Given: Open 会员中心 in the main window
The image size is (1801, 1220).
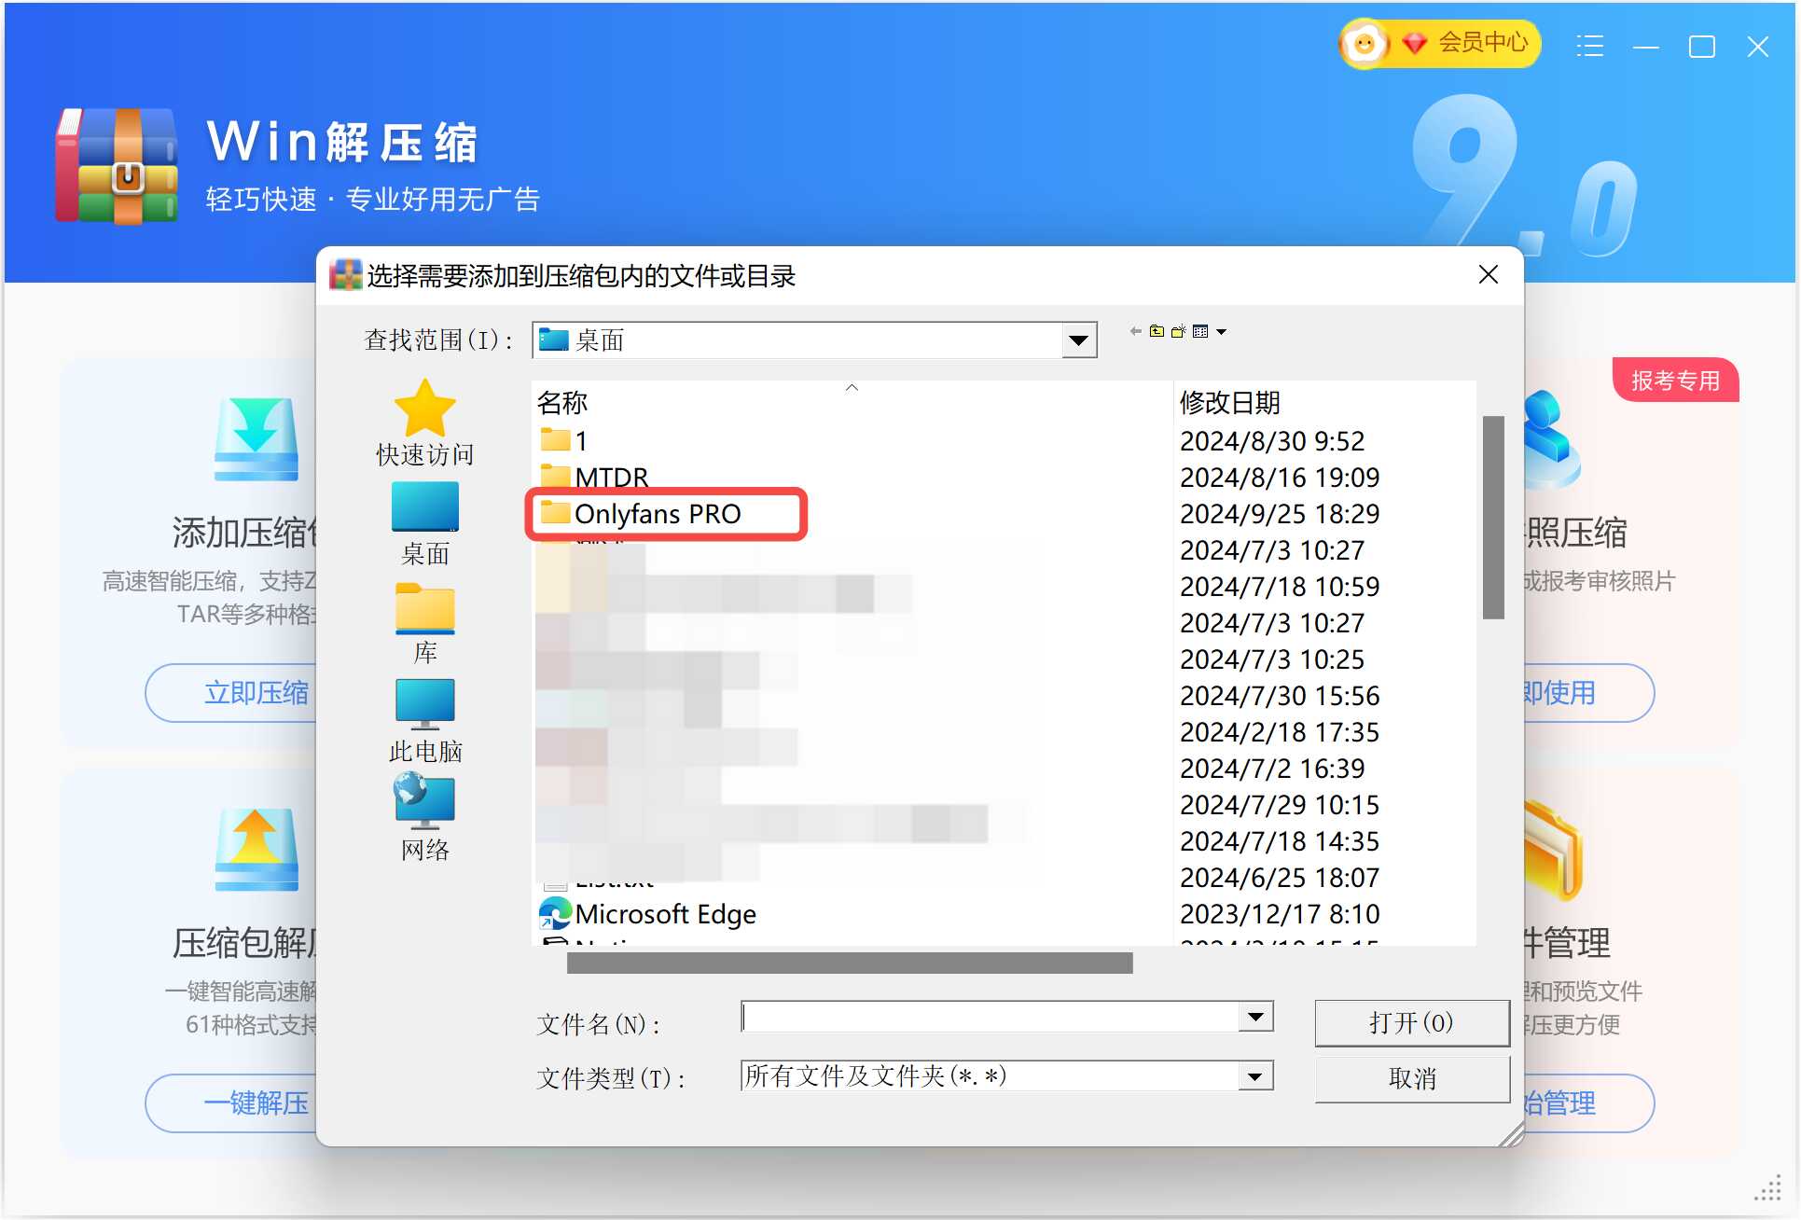Looking at the screenshot, I should [1483, 42].
